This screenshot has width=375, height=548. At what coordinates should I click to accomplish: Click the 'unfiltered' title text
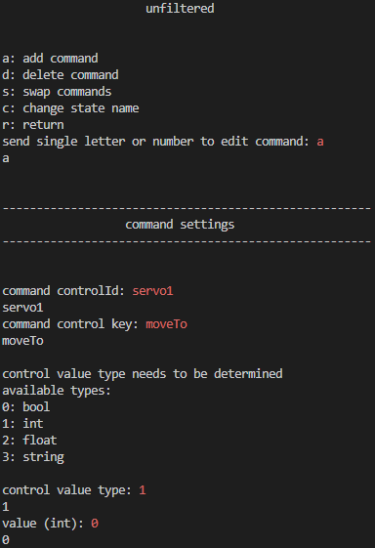[180, 9]
